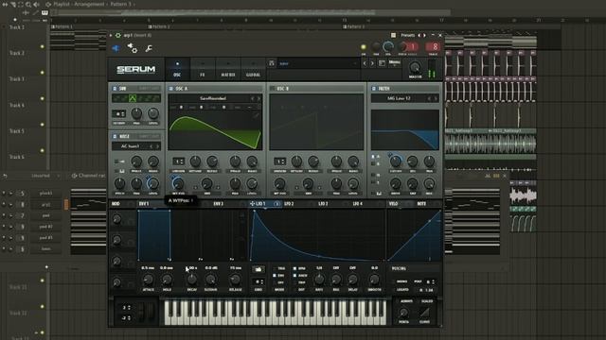606x340 pixels.
Task: Click the pencil draw tool in playlist toolbar
Action: (x=36, y=12)
